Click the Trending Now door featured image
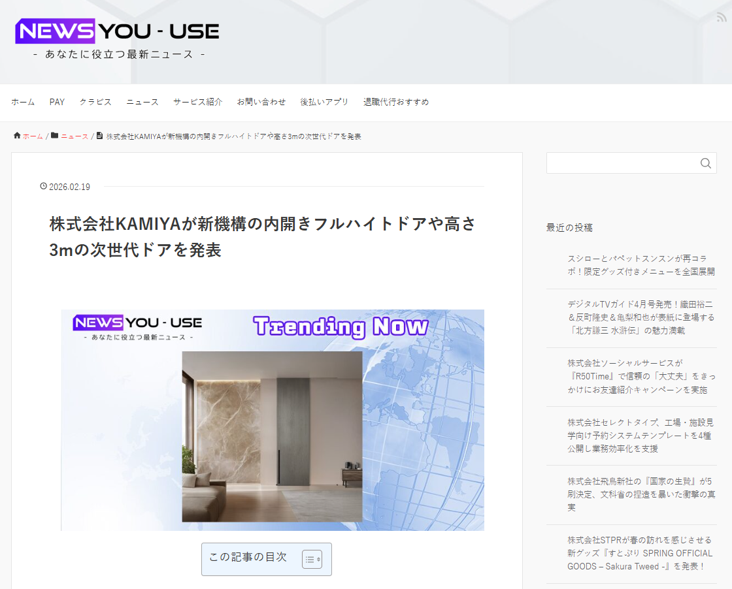The width and height of the screenshot is (732, 589). point(273,420)
